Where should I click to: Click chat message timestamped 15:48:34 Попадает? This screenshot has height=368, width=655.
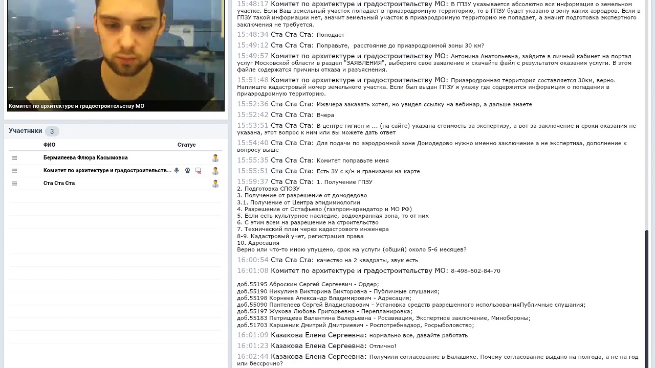pos(291,35)
